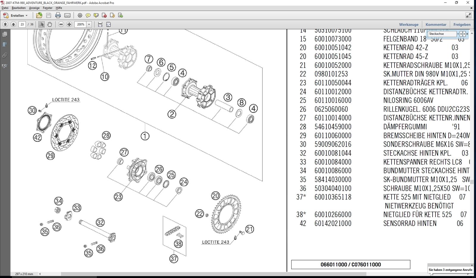Send the file using the email envelope icon
The image size is (476, 278).
68,15
